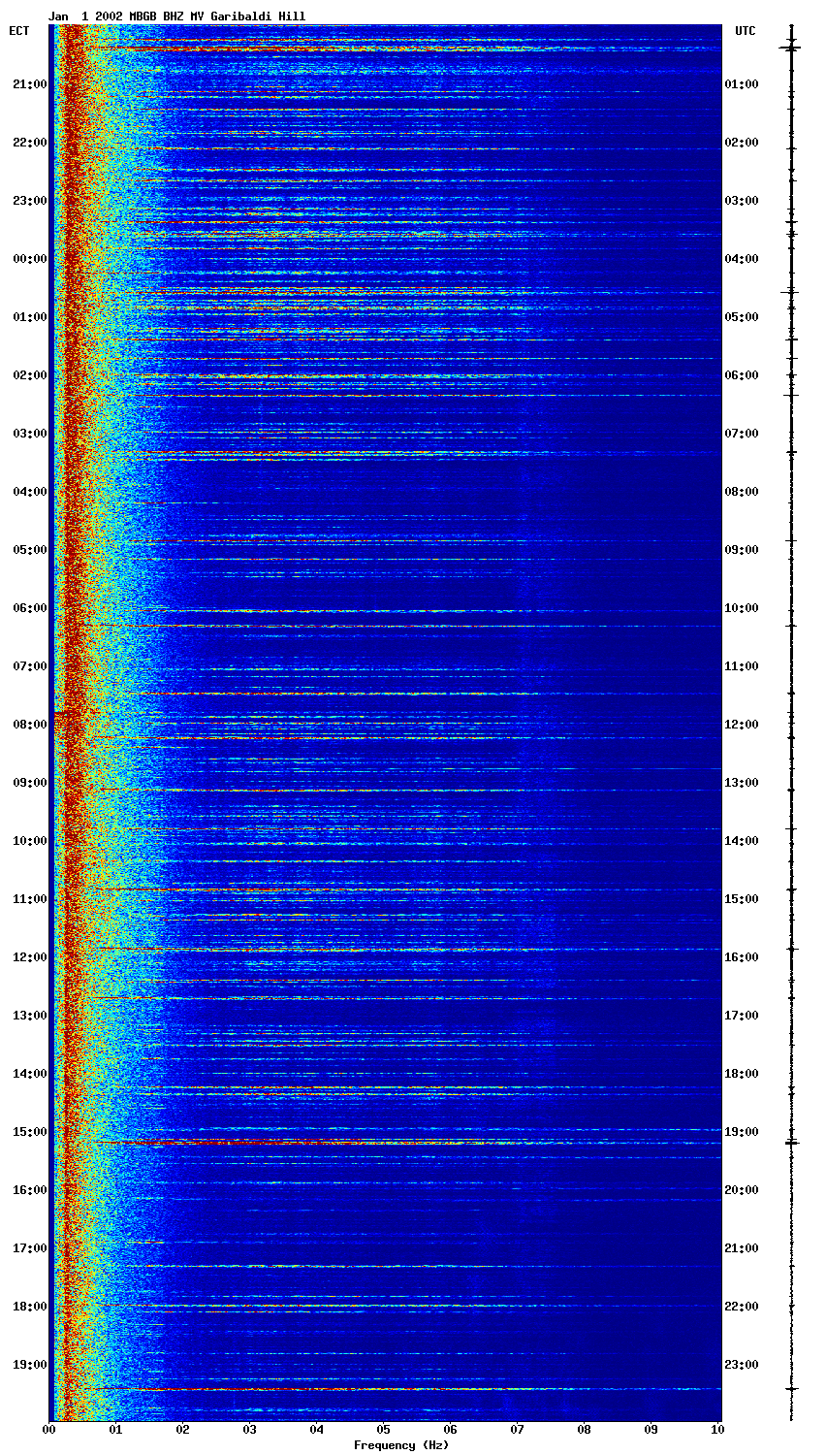Screen dimensions: 826x1455
Task: Select the 00:00 label on the ECT axis
Action: pos(29,259)
